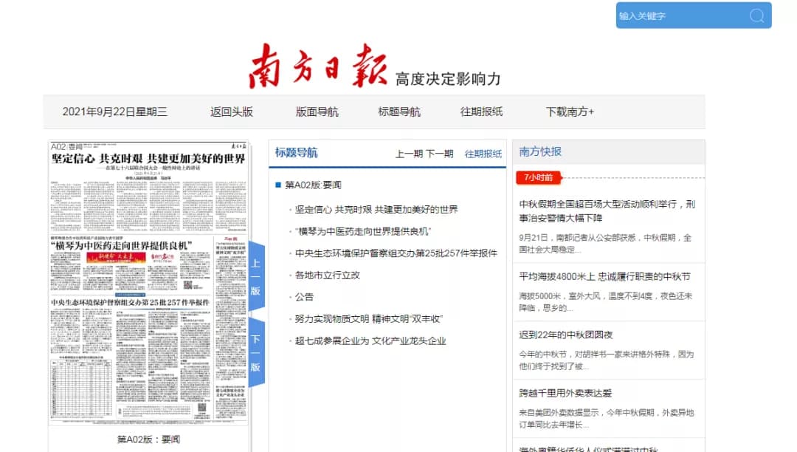This screenshot has height=452, width=797.
Task: Click summary text 来自美团外卖数据显示
Action: (x=607, y=419)
